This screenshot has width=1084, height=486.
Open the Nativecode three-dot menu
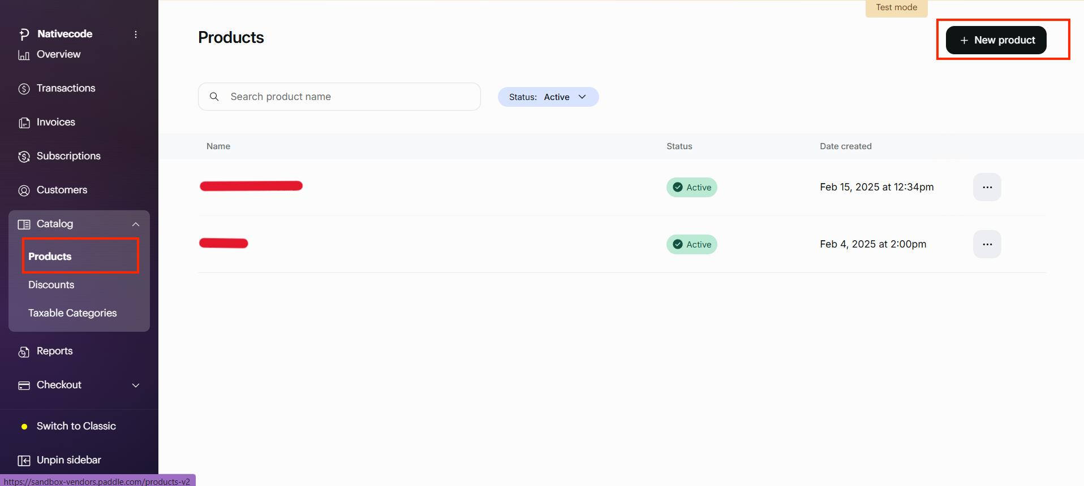pos(136,34)
